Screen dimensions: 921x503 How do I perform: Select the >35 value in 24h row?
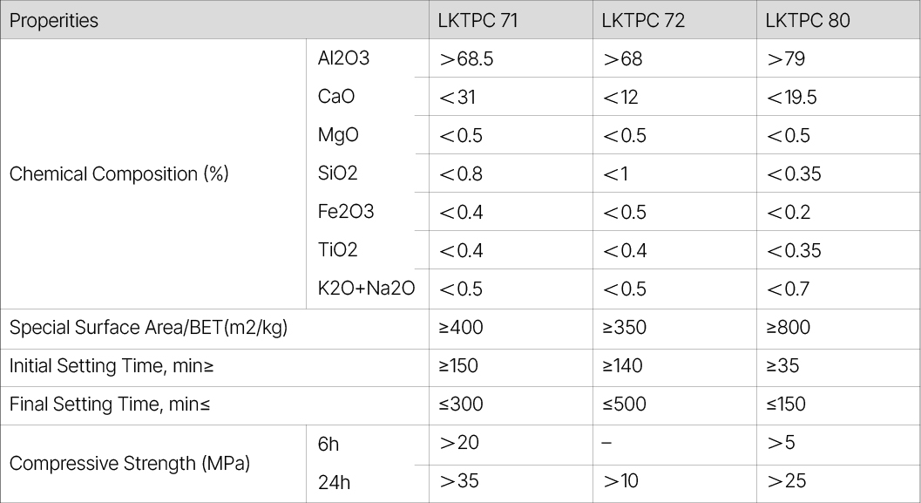click(458, 481)
